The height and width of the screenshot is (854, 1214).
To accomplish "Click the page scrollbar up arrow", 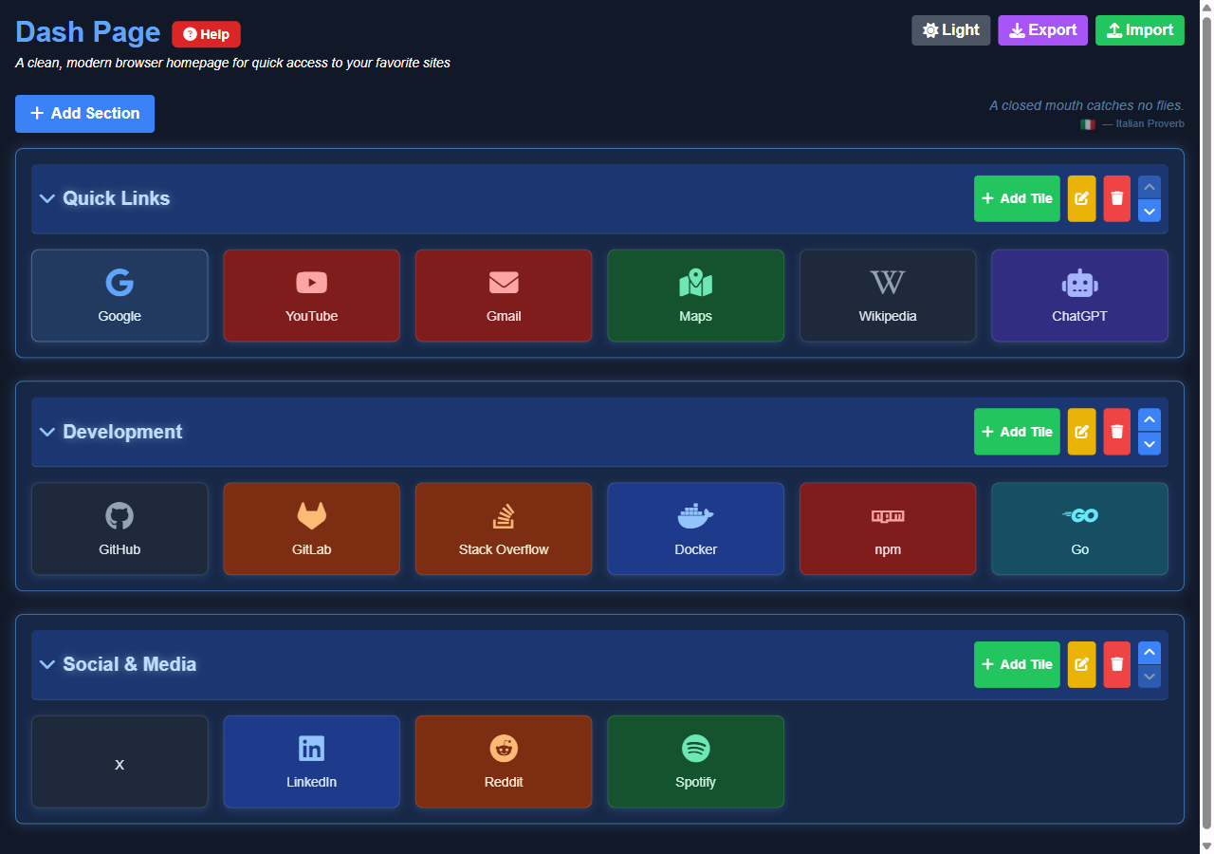I will point(1206,8).
